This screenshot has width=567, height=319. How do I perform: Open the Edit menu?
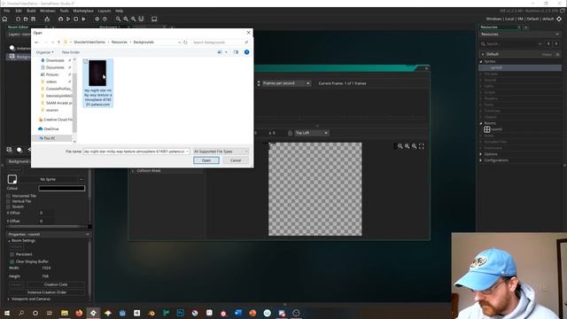pyautogui.click(x=19, y=11)
